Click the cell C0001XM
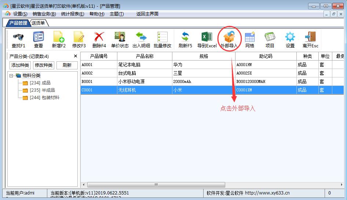Viewport: 347px width, 200px height. click(266, 90)
